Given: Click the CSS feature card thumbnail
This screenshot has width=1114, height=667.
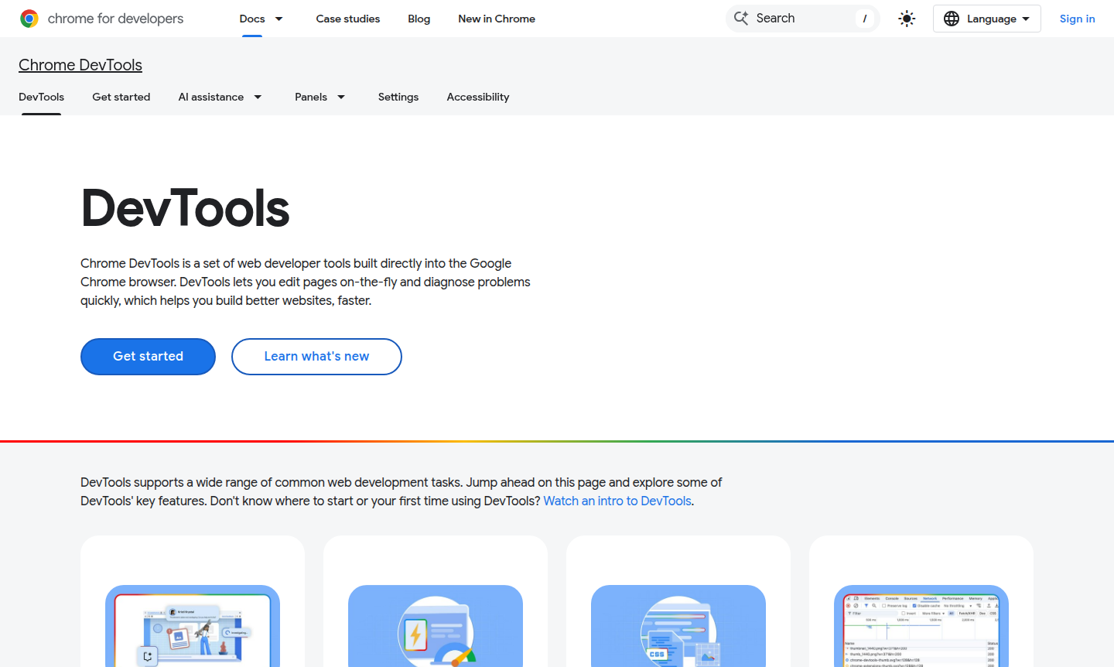Looking at the screenshot, I should click(678, 626).
